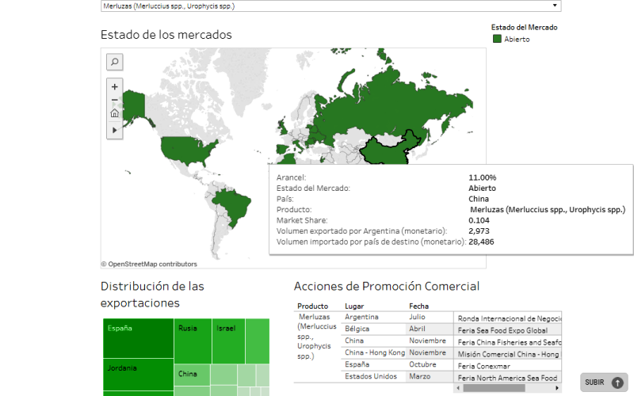Select the China treemap tile

(x=192, y=375)
